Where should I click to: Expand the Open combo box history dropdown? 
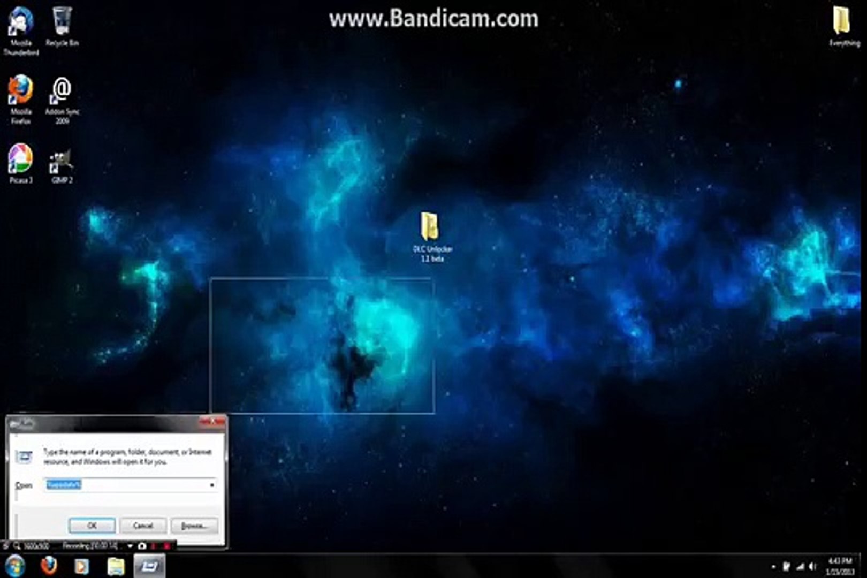(x=212, y=485)
